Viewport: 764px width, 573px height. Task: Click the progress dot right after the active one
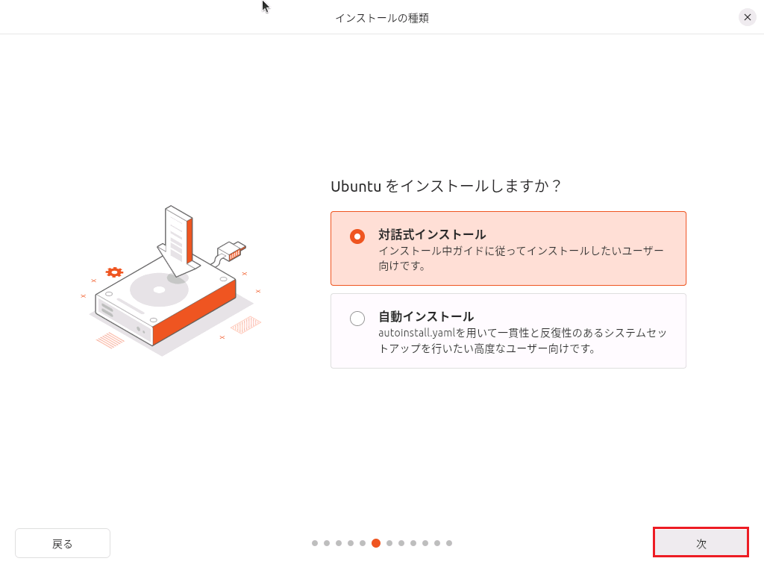click(389, 544)
